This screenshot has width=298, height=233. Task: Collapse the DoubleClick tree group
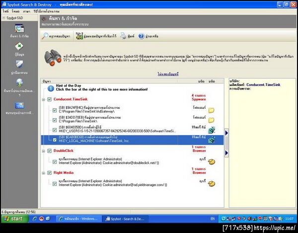44,151
